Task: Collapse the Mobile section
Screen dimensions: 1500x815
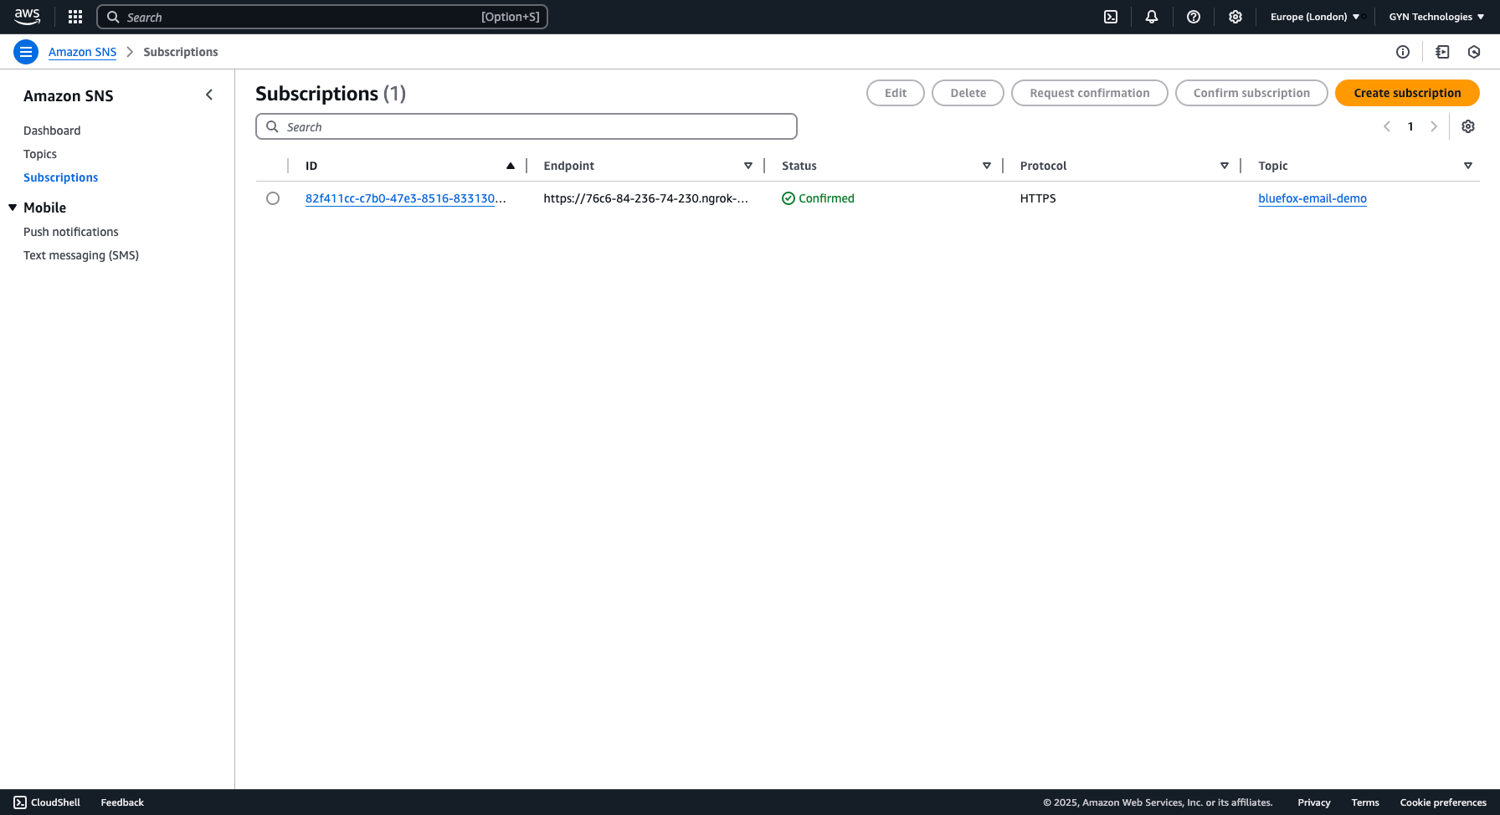Action: pyautogui.click(x=13, y=208)
